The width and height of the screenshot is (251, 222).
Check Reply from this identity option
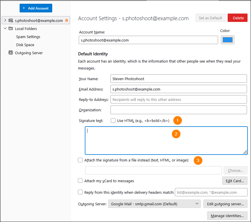pos(80,192)
